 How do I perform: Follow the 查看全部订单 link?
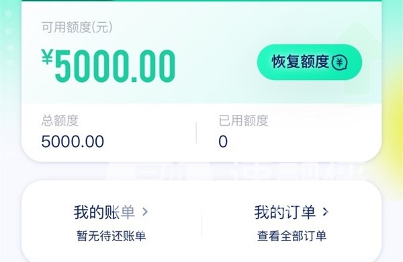pos(292,236)
